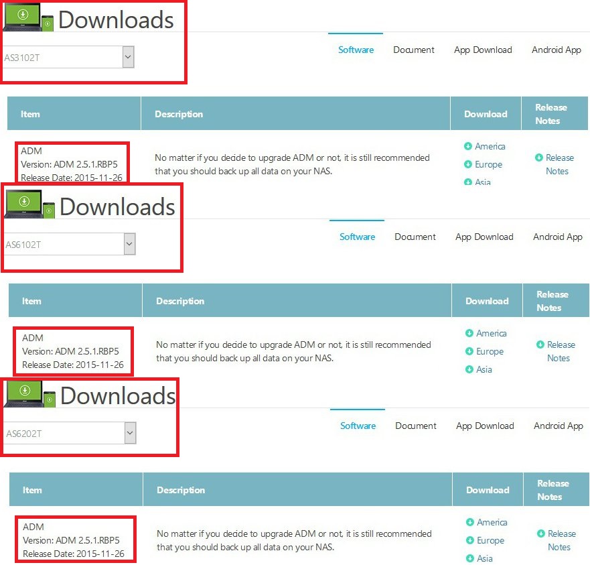590x565 pixels.
Task: Click the America download icon for AS3102T
Action: pyautogui.click(x=467, y=146)
